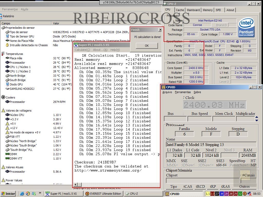
Task: Click the 2400.03 MHz clock display
Action: tap(214, 105)
